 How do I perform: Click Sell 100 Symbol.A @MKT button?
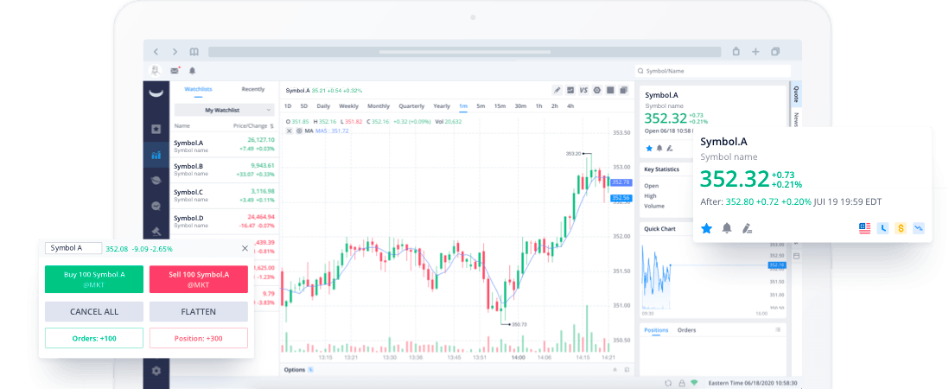point(199,279)
